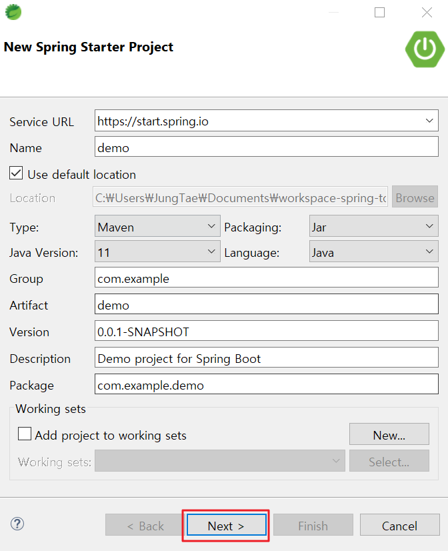Click the Service URL label
This screenshot has width=448, height=551.
click(x=42, y=122)
